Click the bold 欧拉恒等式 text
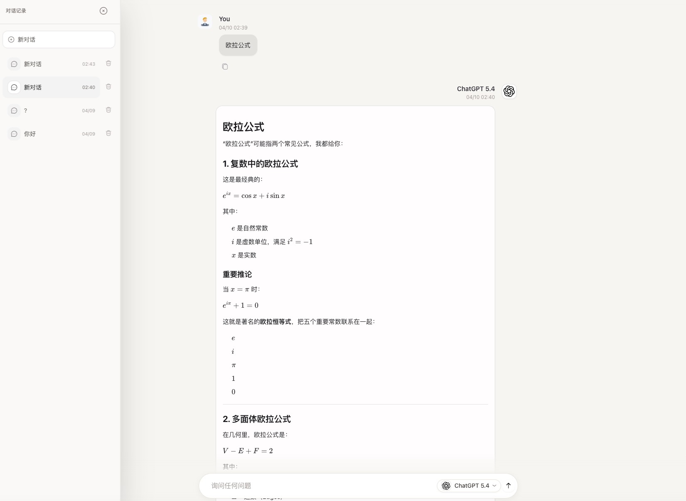Image resolution: width=686 pixels, height=501 pixels. (x=276, y=322)
